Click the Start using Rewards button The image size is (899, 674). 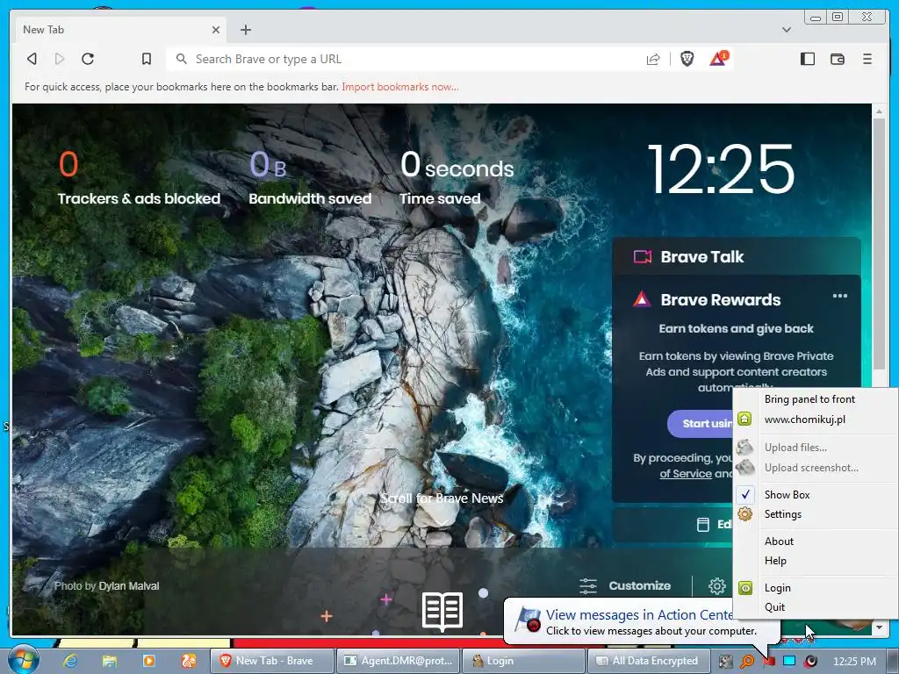(x=700, y=424)
